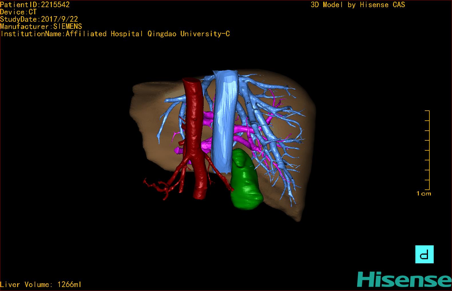
Task: Click the 'StudyDate:2017/9/22' text
Action: (x=39, y=19)
